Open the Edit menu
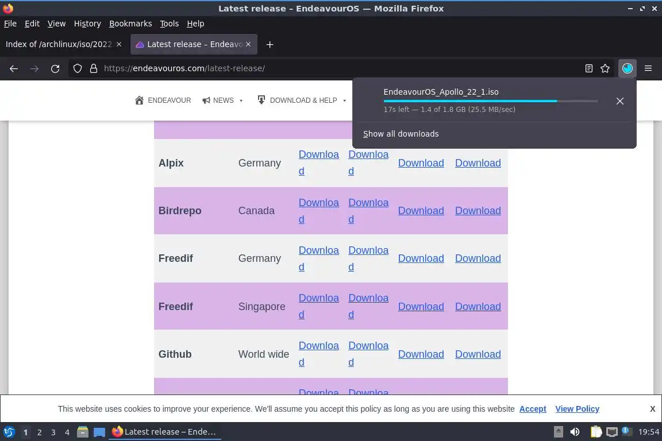 click(32, 24)
